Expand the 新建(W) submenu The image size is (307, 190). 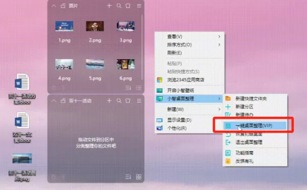pyautogui.click(x=189, y=109)
